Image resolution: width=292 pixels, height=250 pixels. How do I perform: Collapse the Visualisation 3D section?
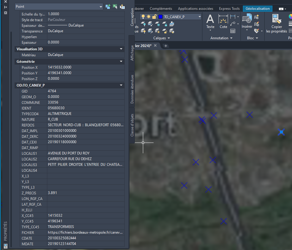click(x=121, y=49)
